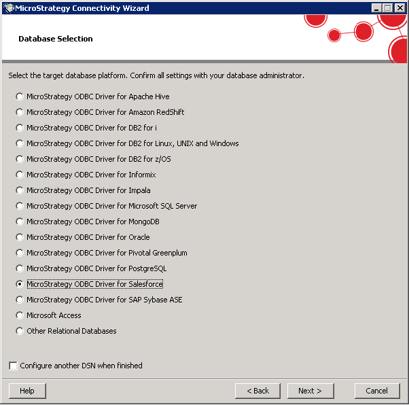The height and width of the screenshot is (405, 409).
Task: Click the MicroStrategy icon in the title bar
Action: click(x=7, y=8)
